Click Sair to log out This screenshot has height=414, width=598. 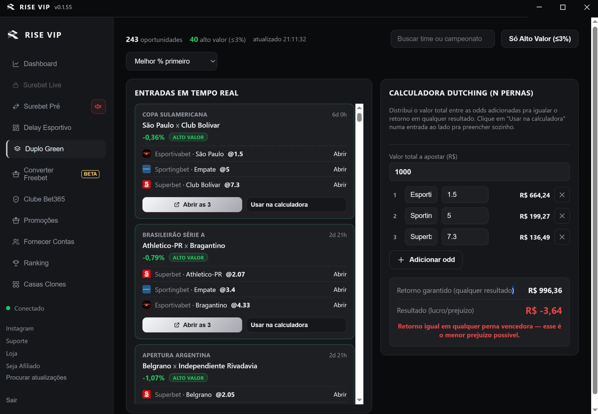click(x=12, y=400)
